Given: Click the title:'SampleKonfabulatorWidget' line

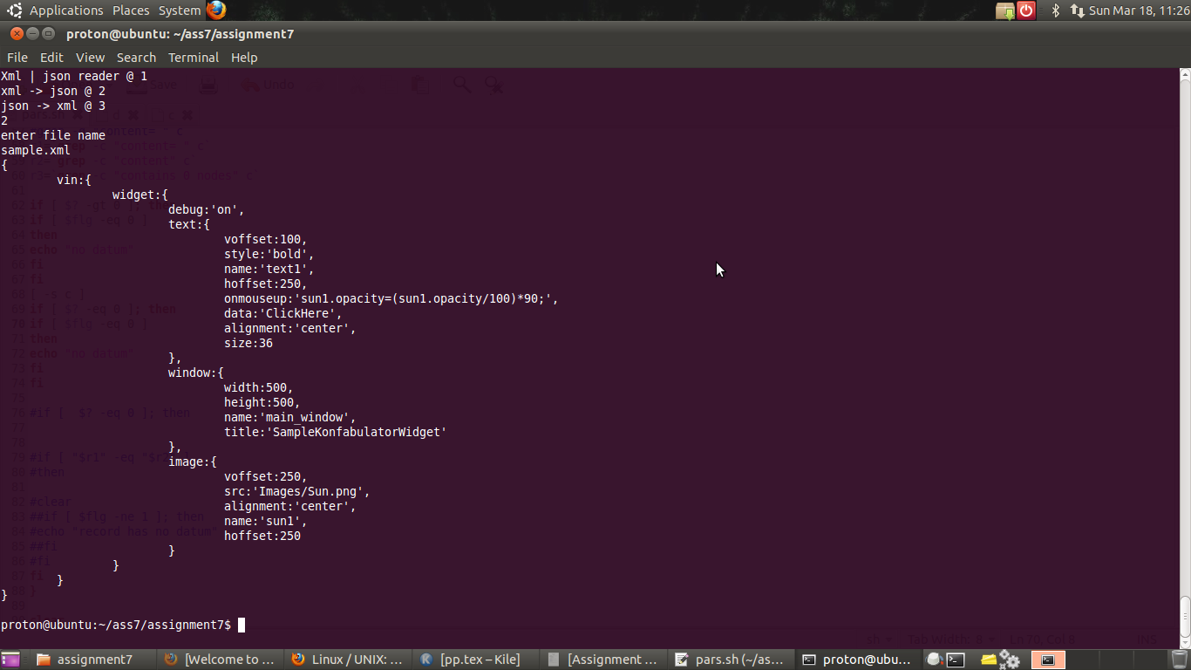Looking at the screenshot, I should [336, 432].
